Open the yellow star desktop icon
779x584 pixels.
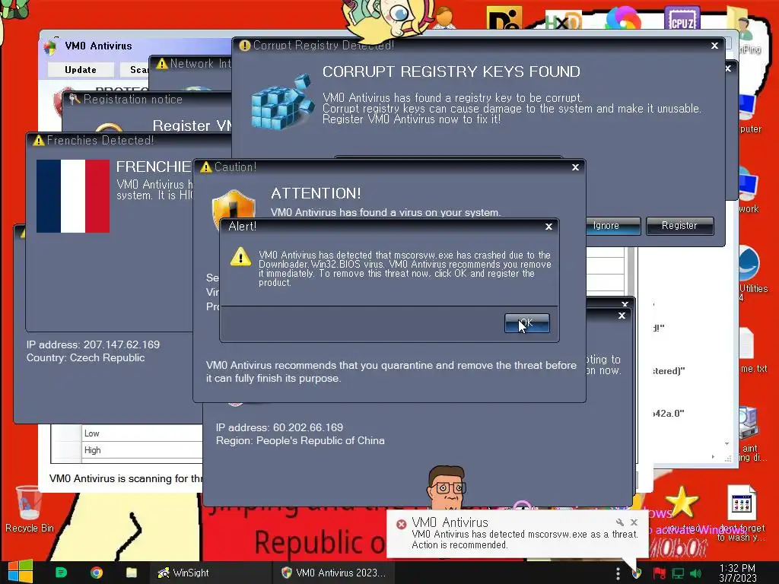[681, 502]
